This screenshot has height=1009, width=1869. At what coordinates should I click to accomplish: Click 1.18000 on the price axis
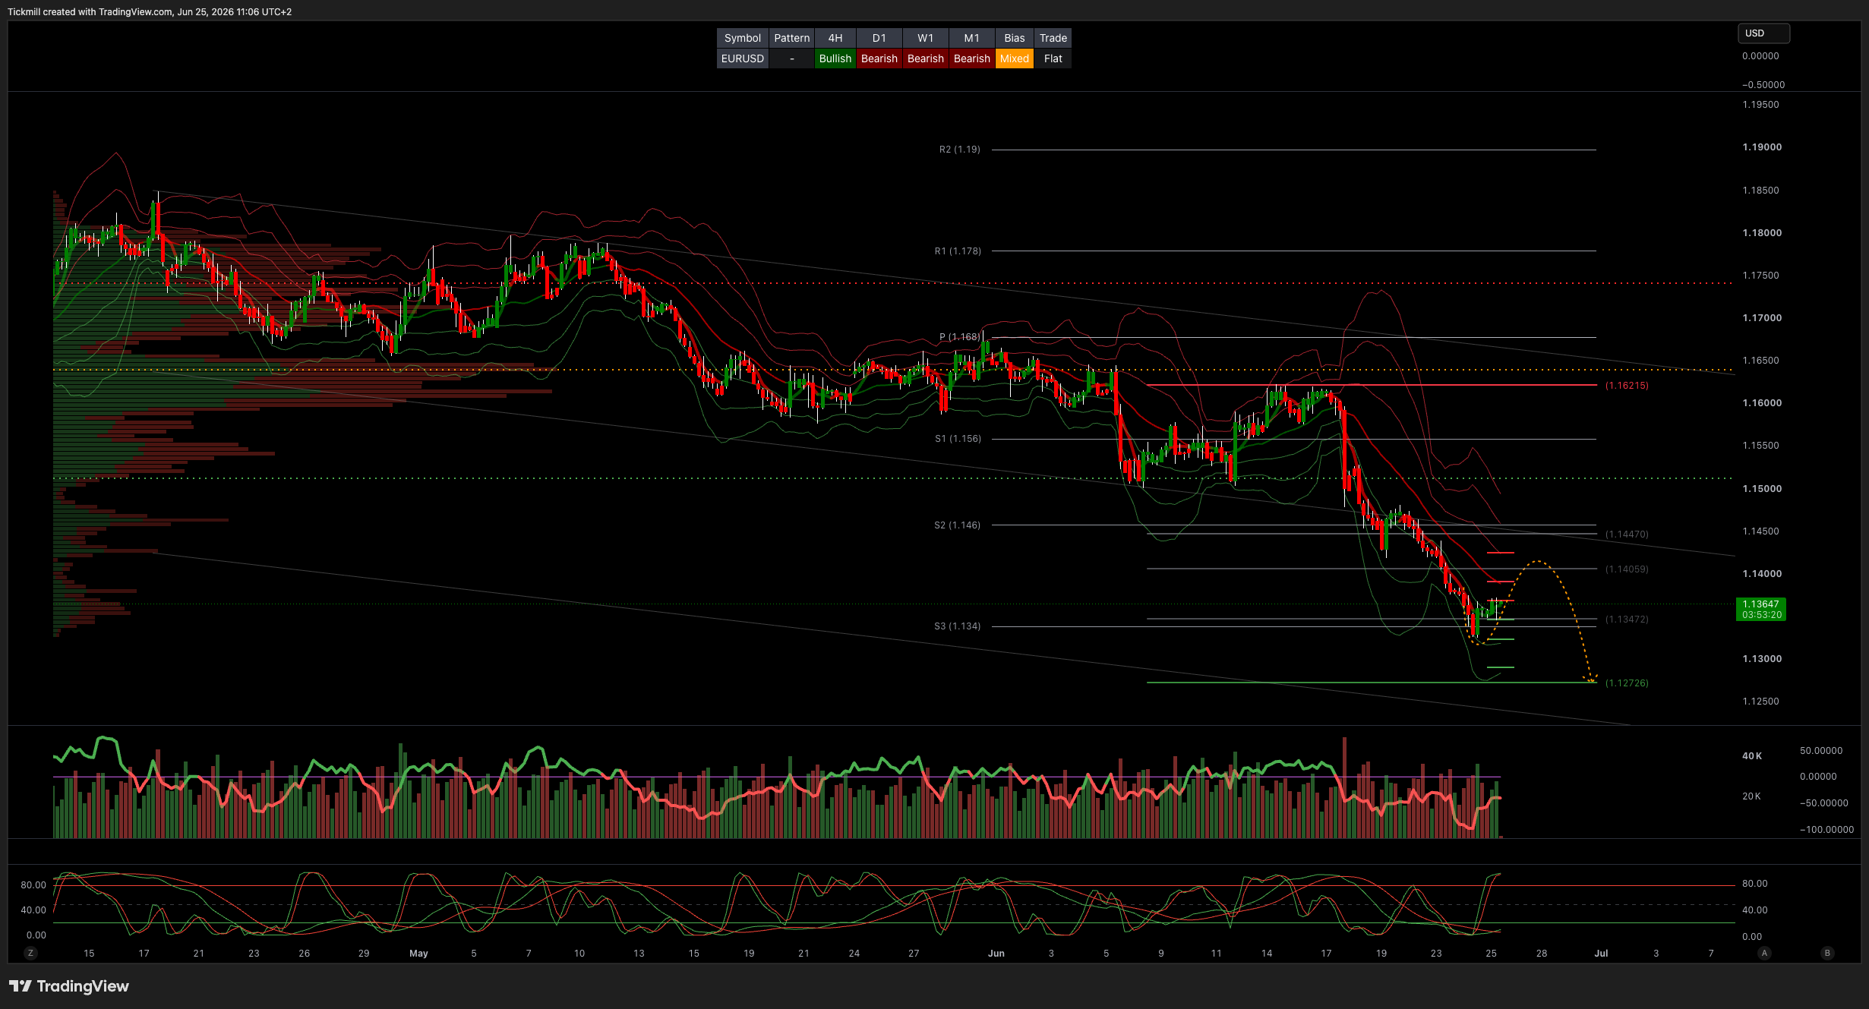tap(1762, 233)
